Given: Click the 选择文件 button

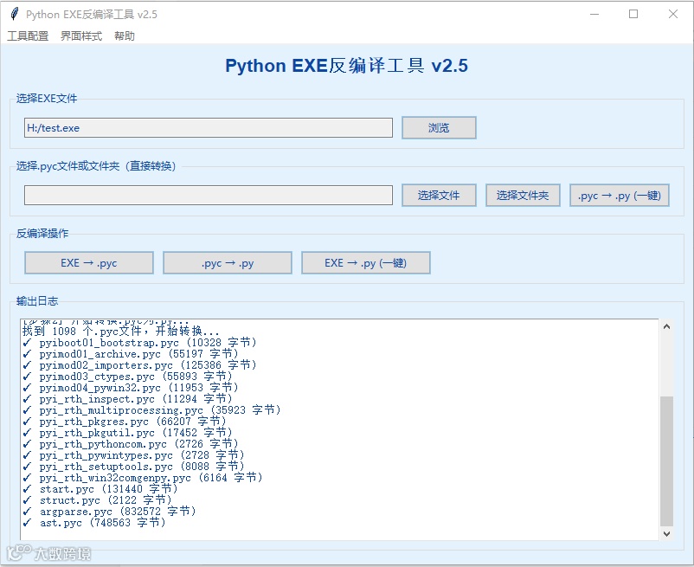Looking at the screenshot, I should pos(439,195).
